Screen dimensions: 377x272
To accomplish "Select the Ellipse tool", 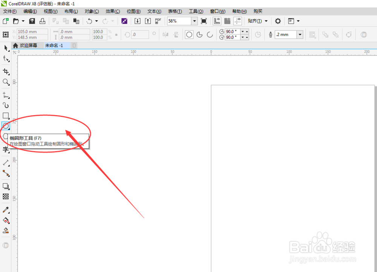I will pyautogui.click(x=6, y=126).
